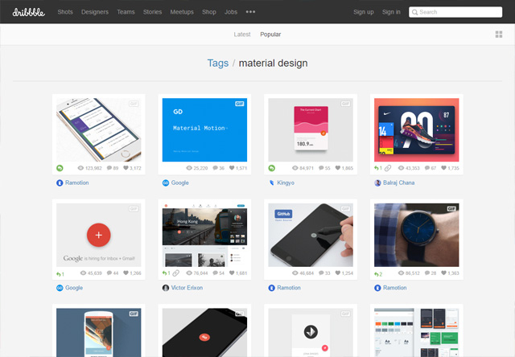Viewport: 515px width, 357px height.
Task: Click the attachment icon under Hong Kong shot
Action: pyautogui.click(x=175, y=273)
